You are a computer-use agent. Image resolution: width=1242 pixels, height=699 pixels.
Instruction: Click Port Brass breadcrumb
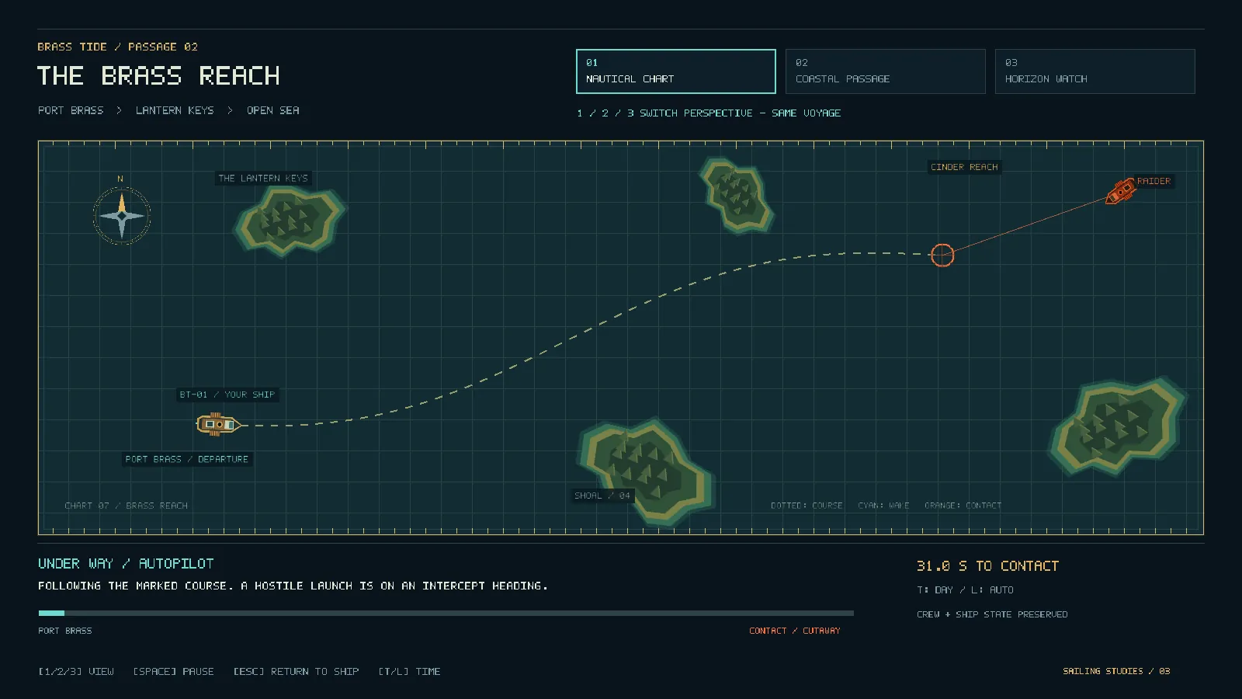[x=71, y=110]
